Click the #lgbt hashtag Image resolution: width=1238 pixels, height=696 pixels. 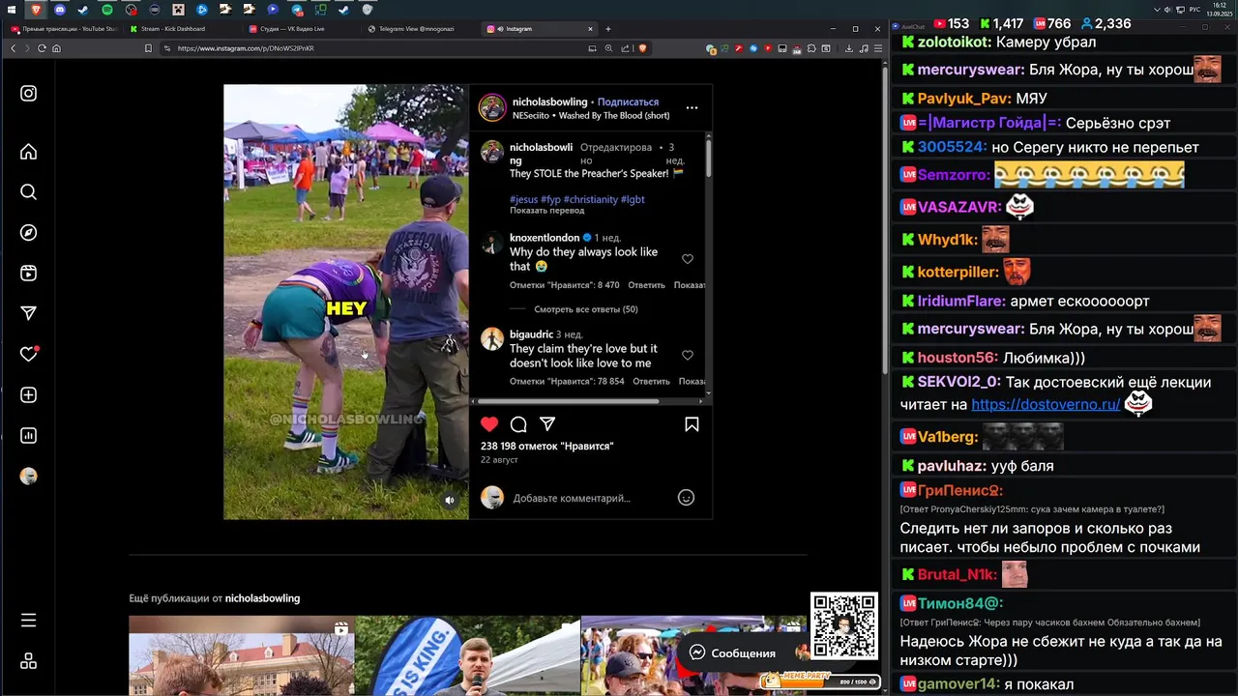[x=633, y=199]
